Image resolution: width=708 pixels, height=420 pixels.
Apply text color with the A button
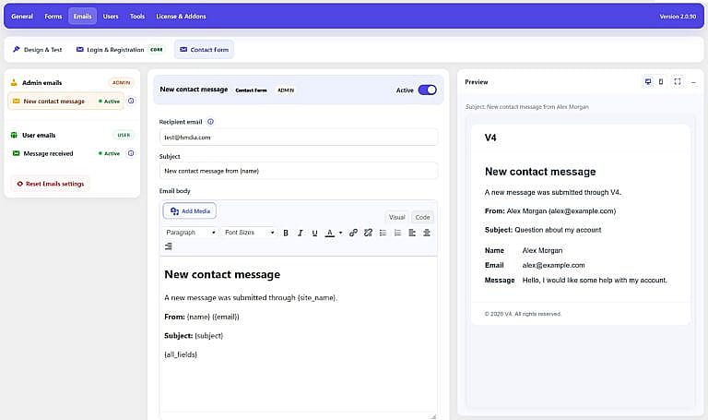[x=330, y=233]
